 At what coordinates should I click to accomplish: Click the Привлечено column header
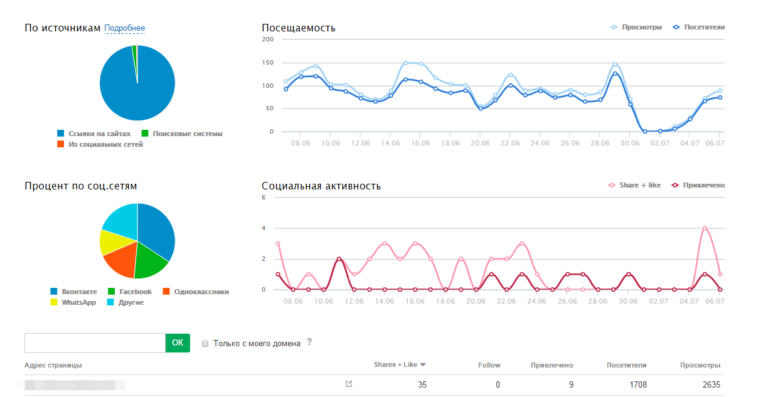552,365
